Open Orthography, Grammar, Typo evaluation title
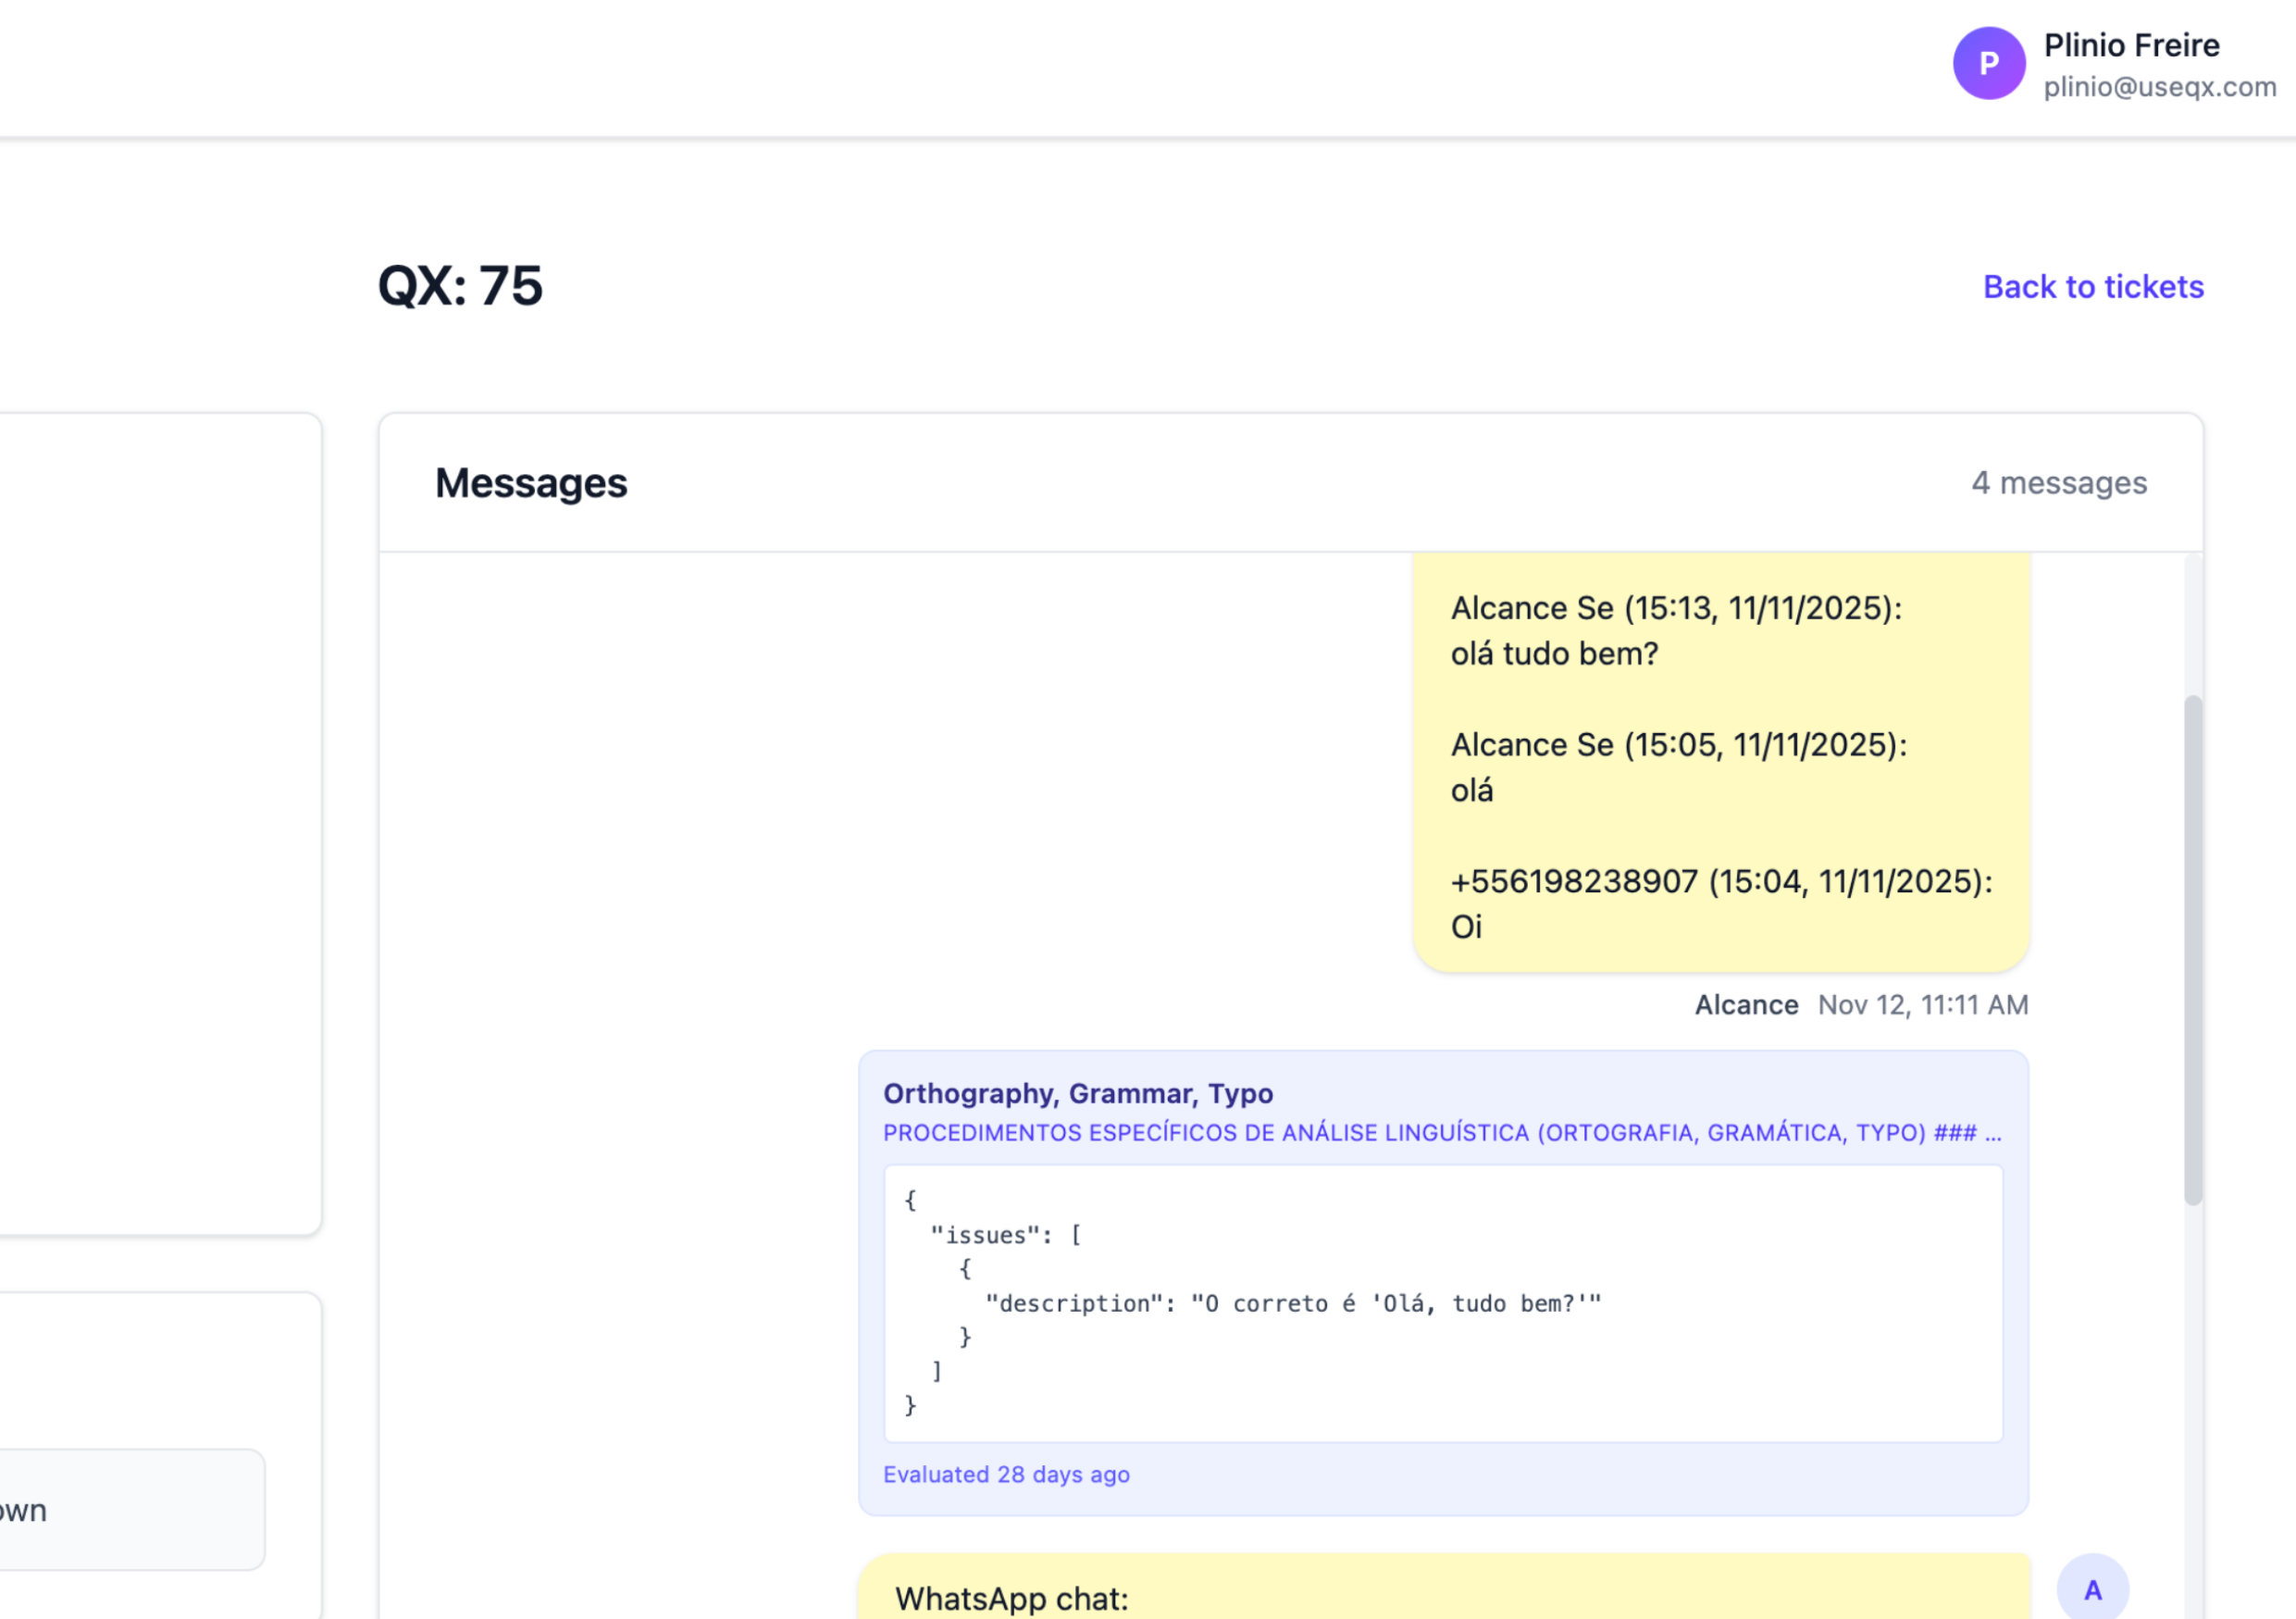2296x1619 pixels. coord(1077,1093)
